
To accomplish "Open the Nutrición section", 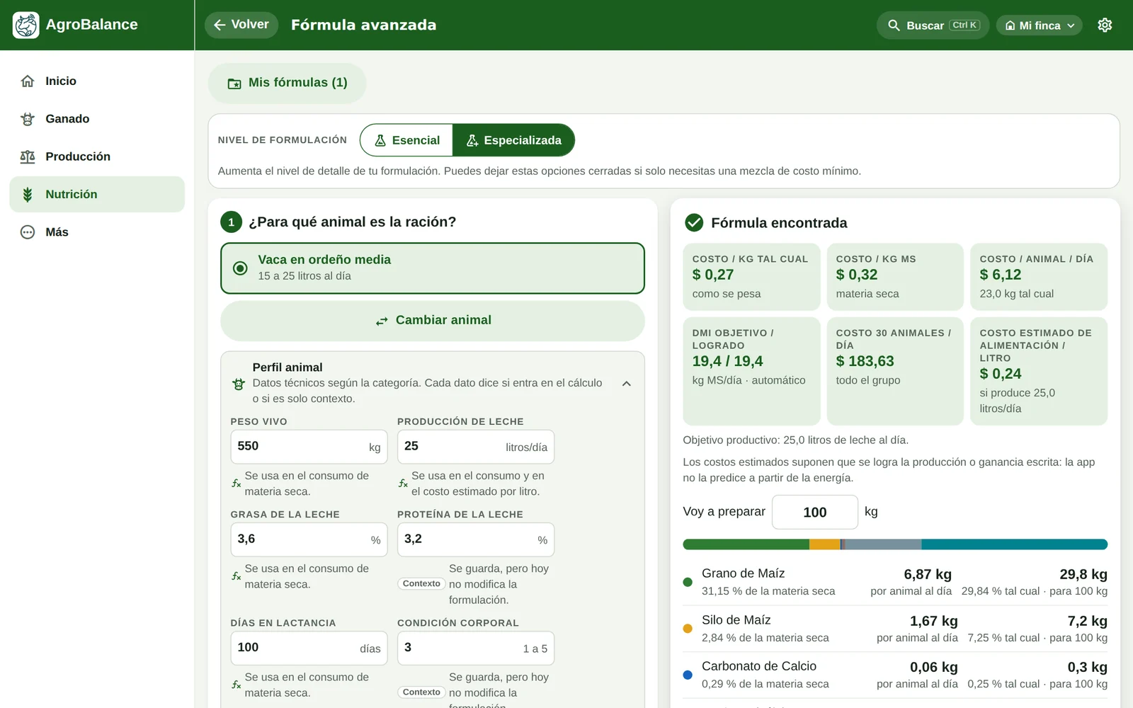I will [97, 194].
